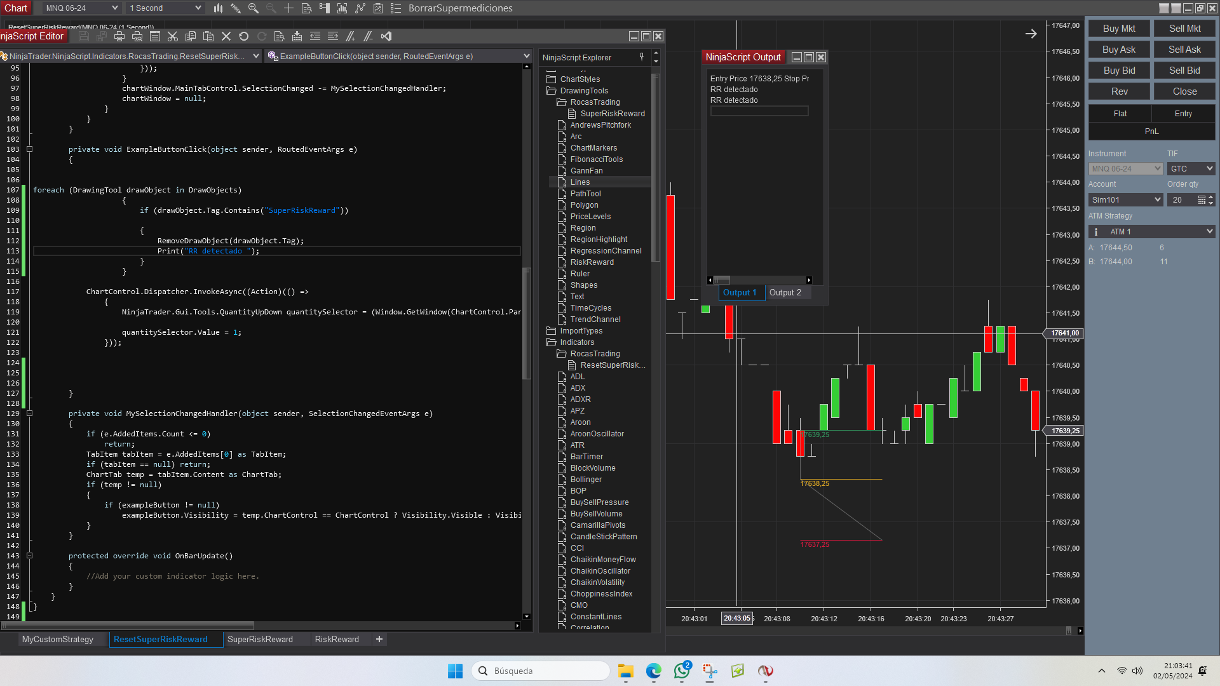Viewport: 1220px width, 686px height.
Task: Click the Buy Mkt button
Action: pyautogui.click(x=1119, y=29)
